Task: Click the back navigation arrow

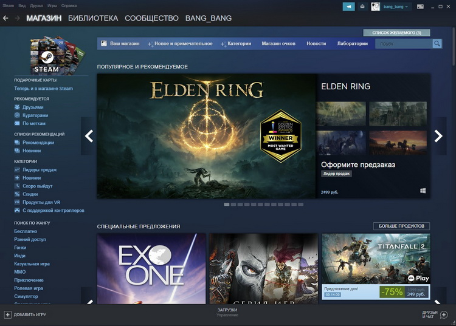Action: 6,18
